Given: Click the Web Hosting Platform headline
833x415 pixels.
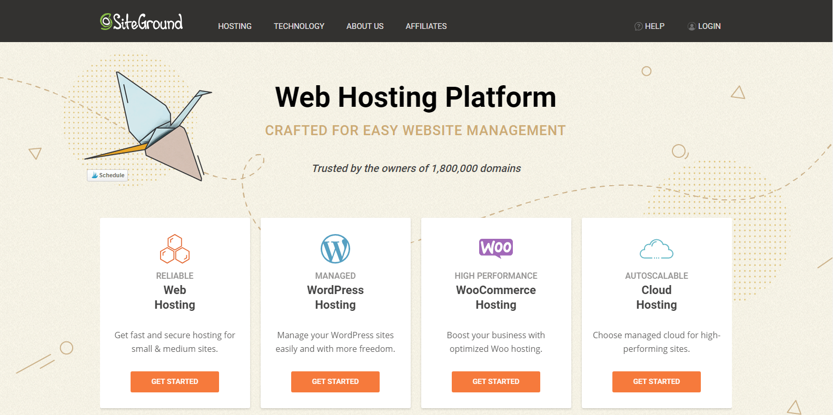Looking at the screenshot, I should 416,97.
